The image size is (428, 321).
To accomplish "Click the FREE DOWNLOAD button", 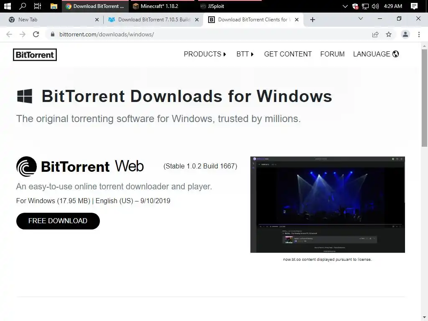I will coord(58,221).
